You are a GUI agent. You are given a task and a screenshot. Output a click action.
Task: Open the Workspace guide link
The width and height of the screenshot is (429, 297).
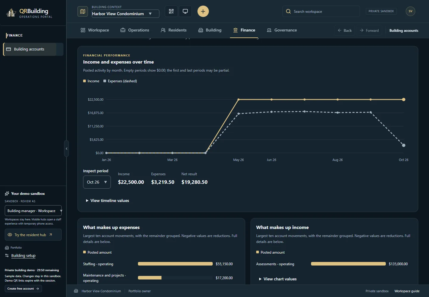[407, 291]
